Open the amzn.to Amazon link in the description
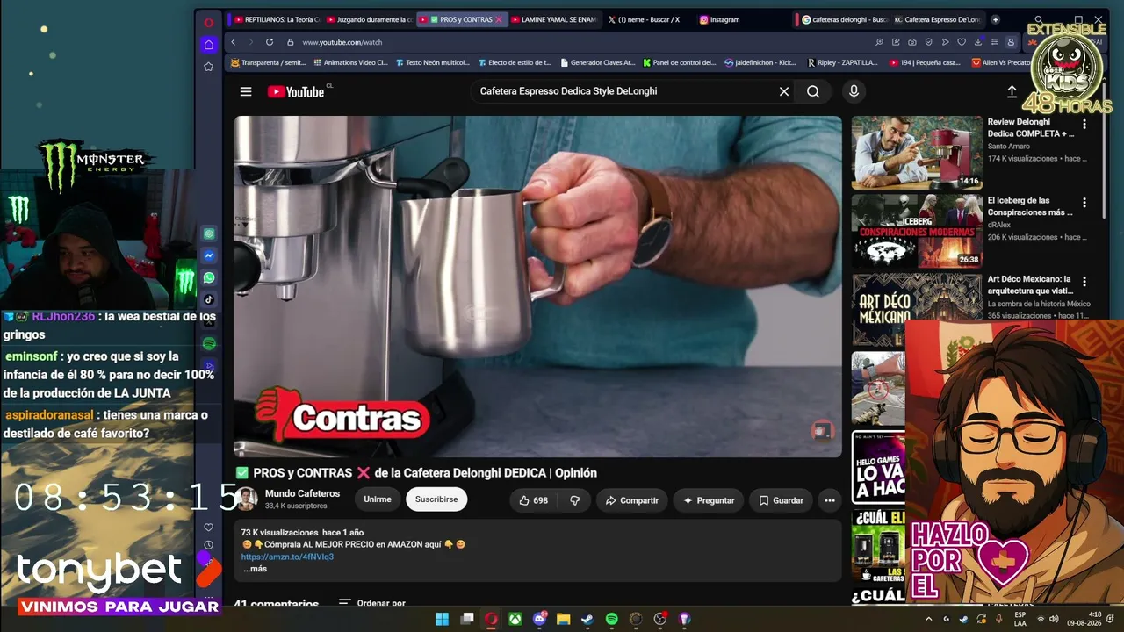The width and height of the screenshot is (1124, 632). [x=287, y=557]
